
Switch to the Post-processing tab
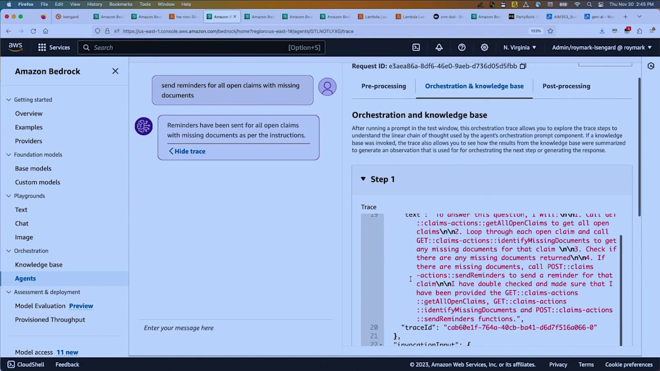pos(566,86)
